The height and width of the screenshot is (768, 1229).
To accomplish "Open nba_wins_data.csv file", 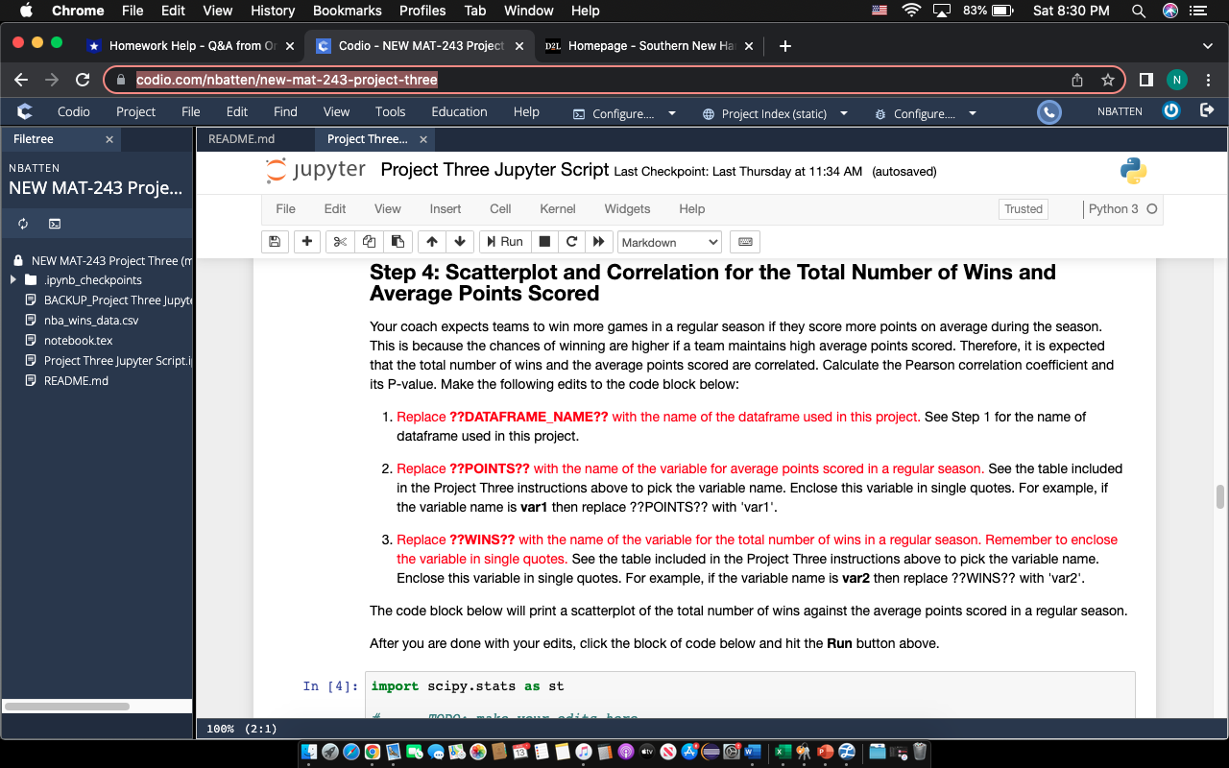I will coord(91,321).
